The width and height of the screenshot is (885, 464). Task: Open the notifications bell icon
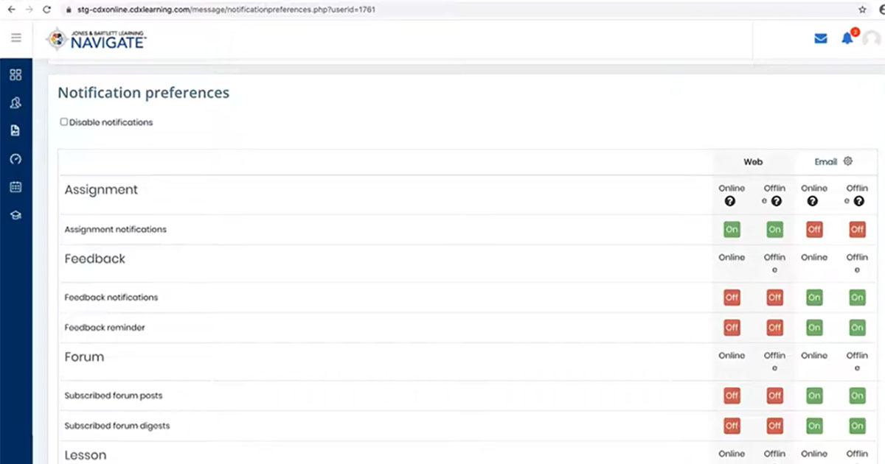pyautogui.click(x=847, y=38)
